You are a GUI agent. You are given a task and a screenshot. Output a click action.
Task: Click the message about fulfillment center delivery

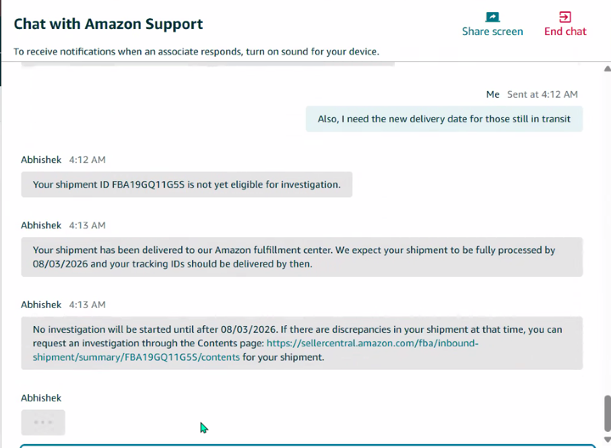(x=302, y=257)
